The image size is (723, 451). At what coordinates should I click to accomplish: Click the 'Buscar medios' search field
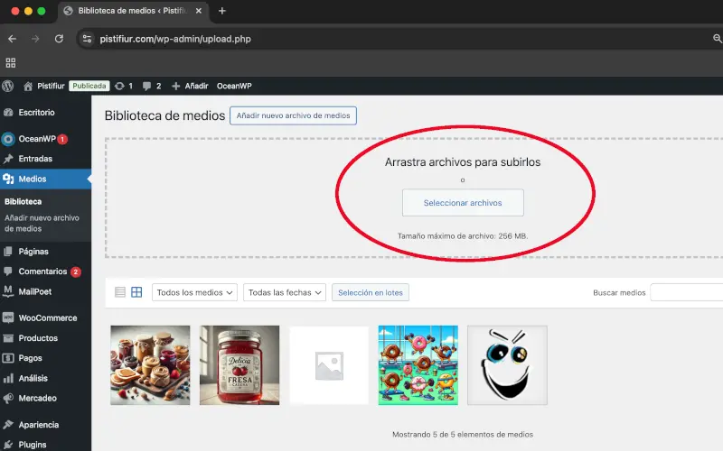pos(687,292)
